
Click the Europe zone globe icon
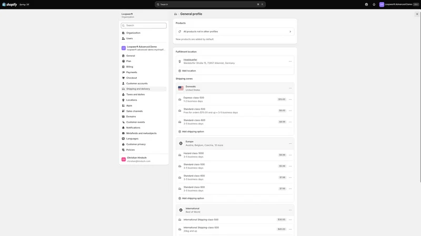point(181,144)
